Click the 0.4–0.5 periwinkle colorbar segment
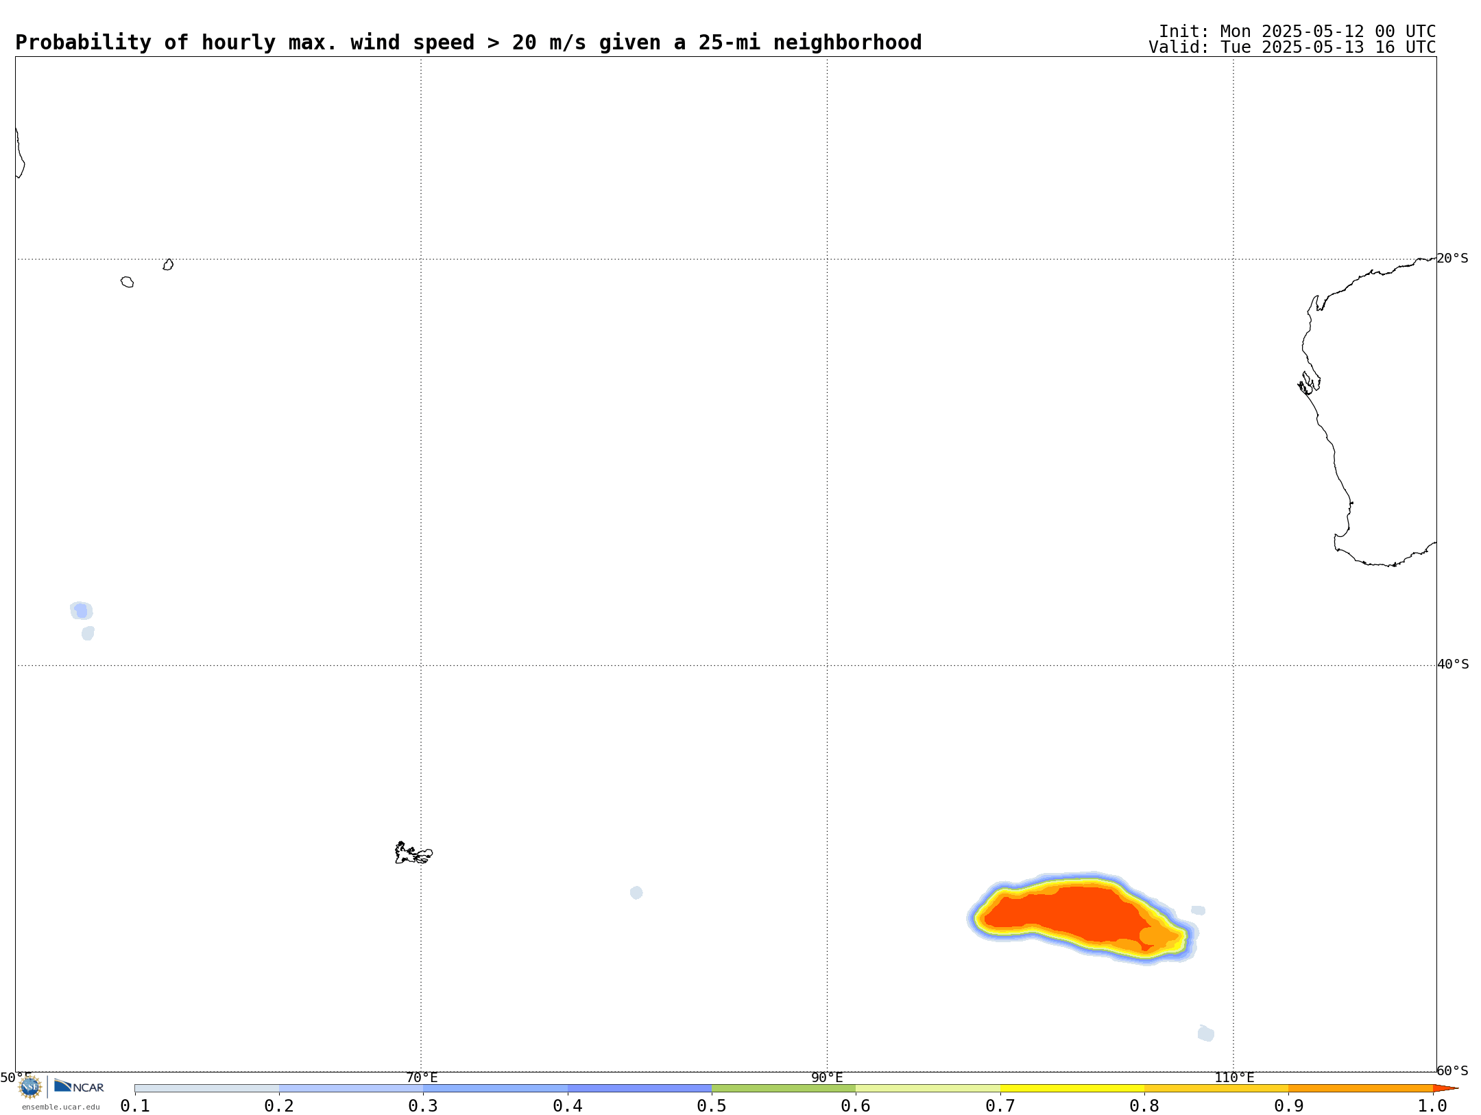The height and width of the screenshot is (1115, 1481). [640, 1088]
